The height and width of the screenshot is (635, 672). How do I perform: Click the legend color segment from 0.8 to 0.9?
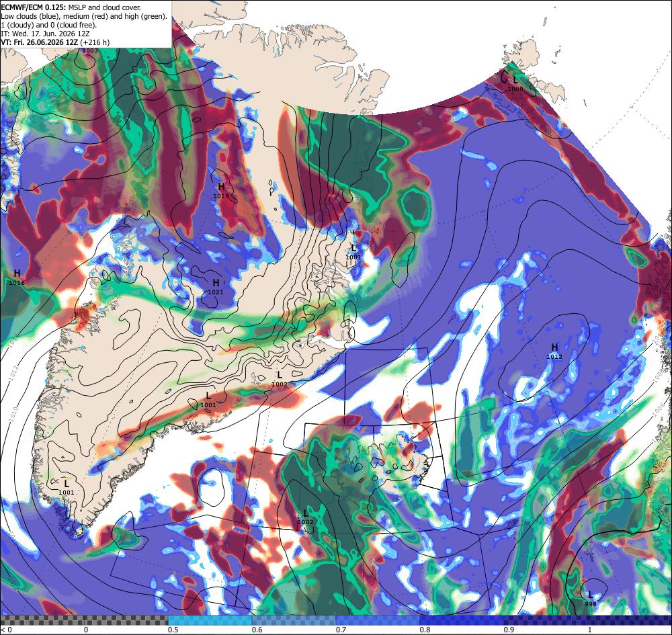coord(462,620)
